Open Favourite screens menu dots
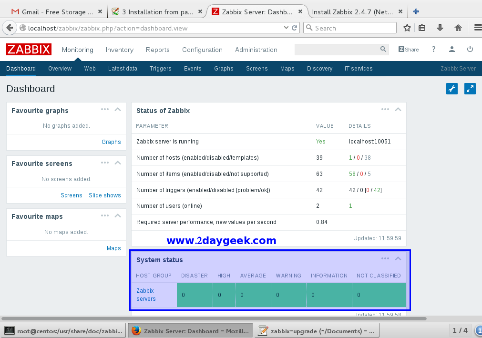Screen dimensions: 482x338 tap(105, 163)
